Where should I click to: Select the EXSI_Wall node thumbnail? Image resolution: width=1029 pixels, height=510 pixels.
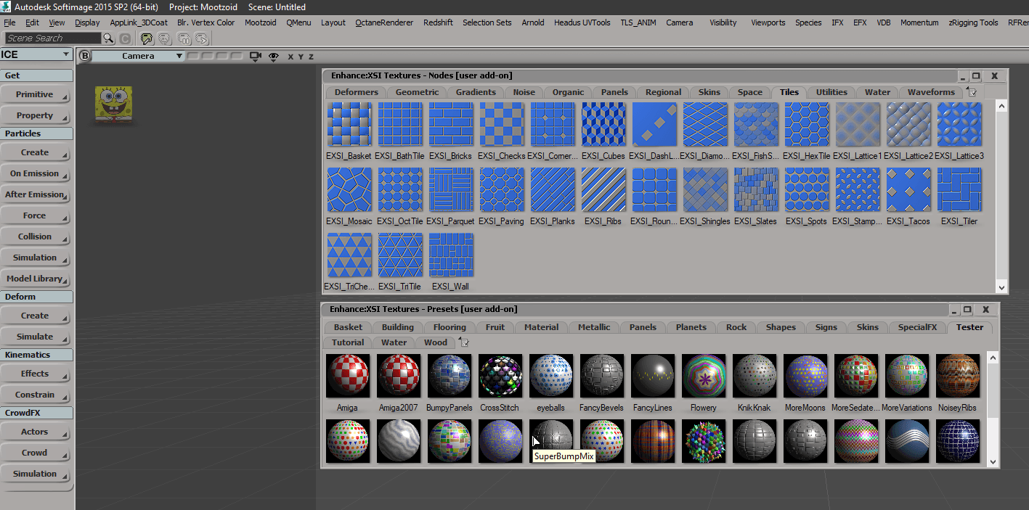pos(451,255)
